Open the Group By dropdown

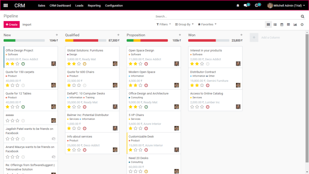click(x=184, y=24)
